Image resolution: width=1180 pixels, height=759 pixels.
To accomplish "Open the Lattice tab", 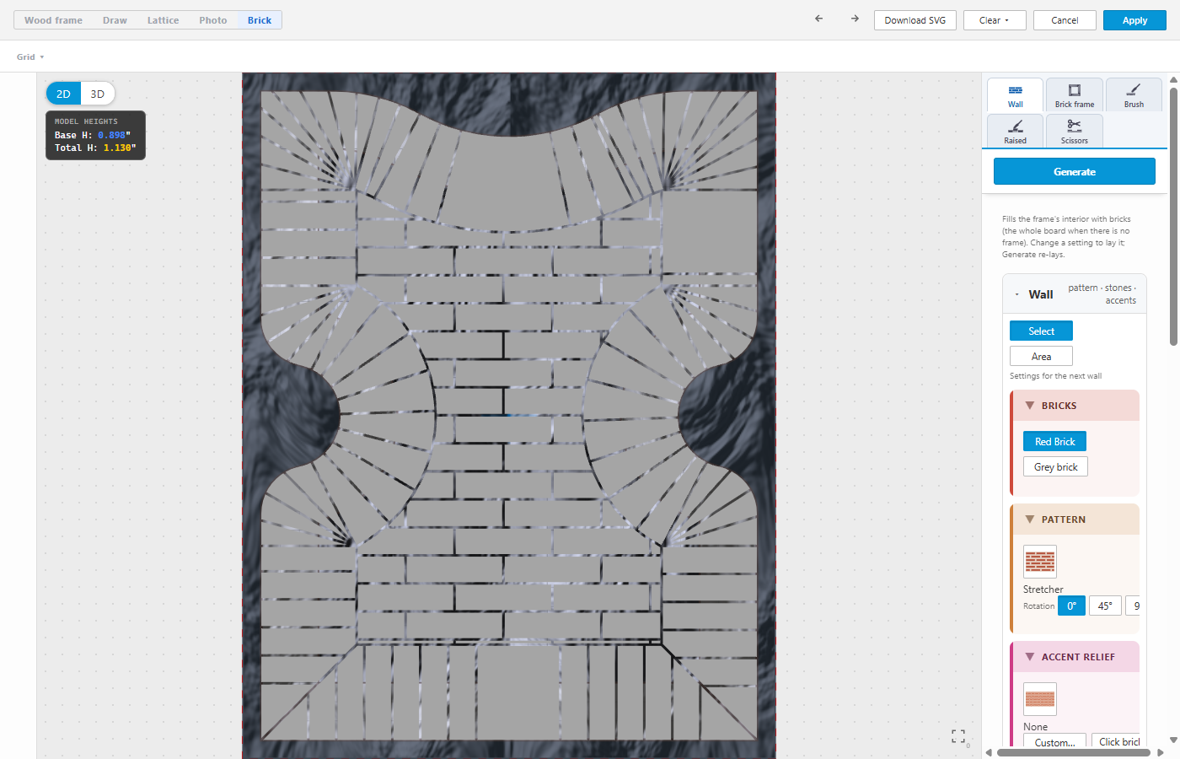I will (x=163, y=20).
